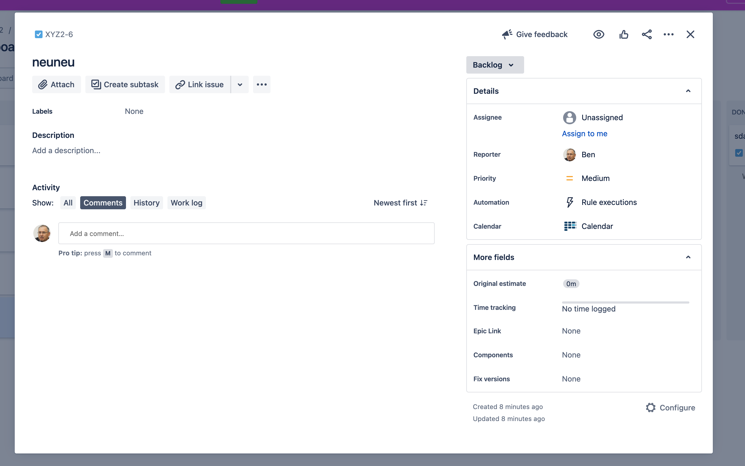Open the Backlog status dropdown
Image resolution: width=745 pixels, height=466 pixels.
495,65
